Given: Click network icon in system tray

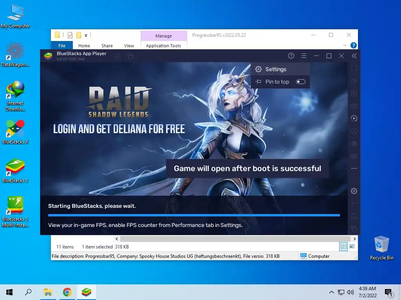Looking at the screenshot, I should [341, 292].
